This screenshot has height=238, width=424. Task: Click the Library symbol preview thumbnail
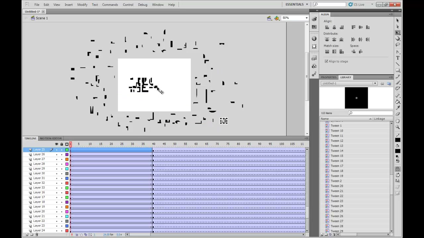coord(356,98)
